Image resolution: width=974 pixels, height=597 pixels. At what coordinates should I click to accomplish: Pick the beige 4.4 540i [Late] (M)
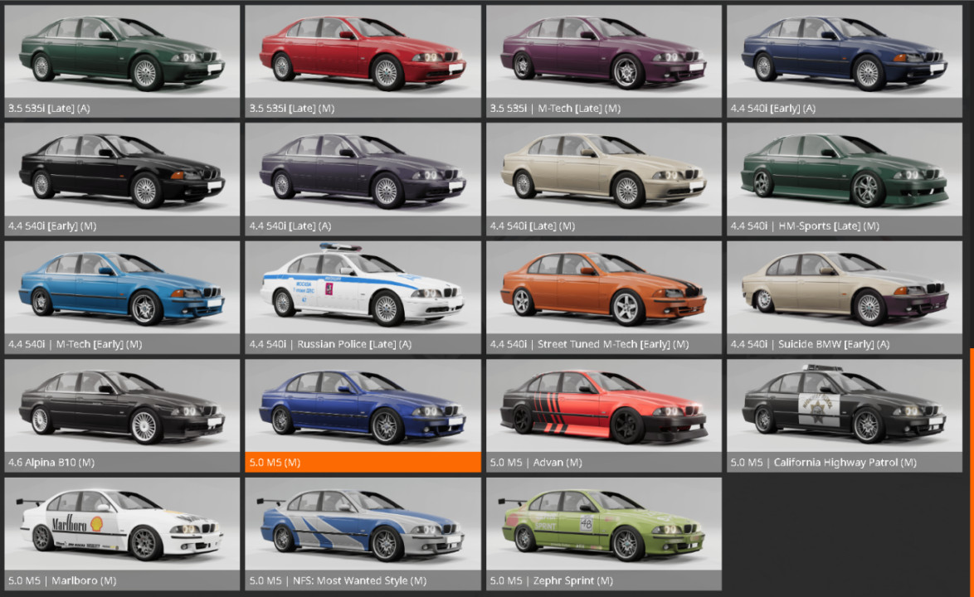point(604,179)
